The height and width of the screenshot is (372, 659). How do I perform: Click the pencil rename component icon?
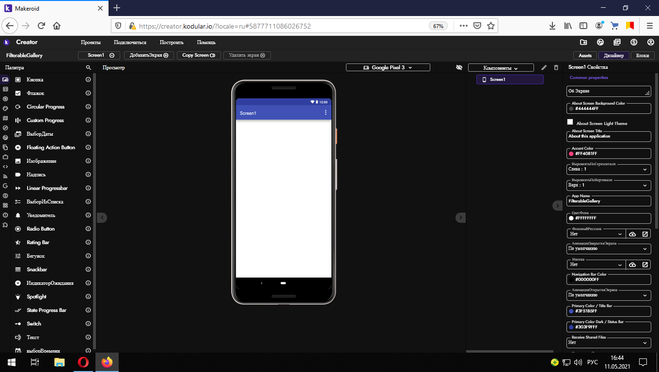[544, 68]
